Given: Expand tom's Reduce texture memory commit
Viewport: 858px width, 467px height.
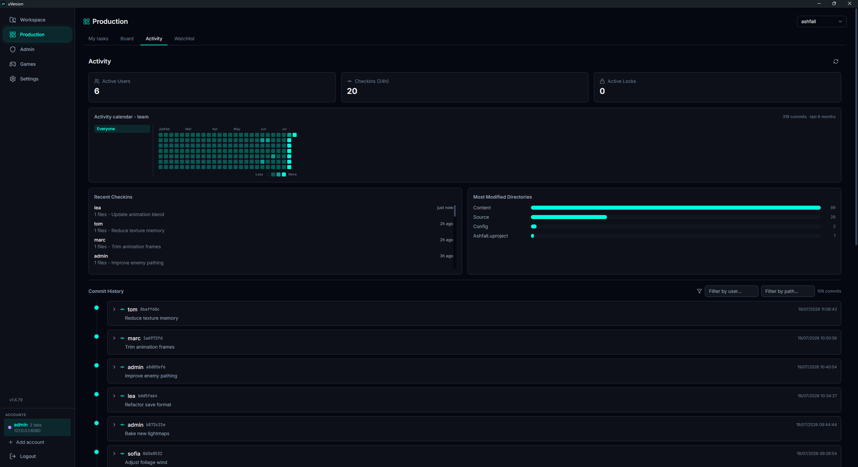Looking at the screenshot, I should pyautogui.click(x=114, y=309).
